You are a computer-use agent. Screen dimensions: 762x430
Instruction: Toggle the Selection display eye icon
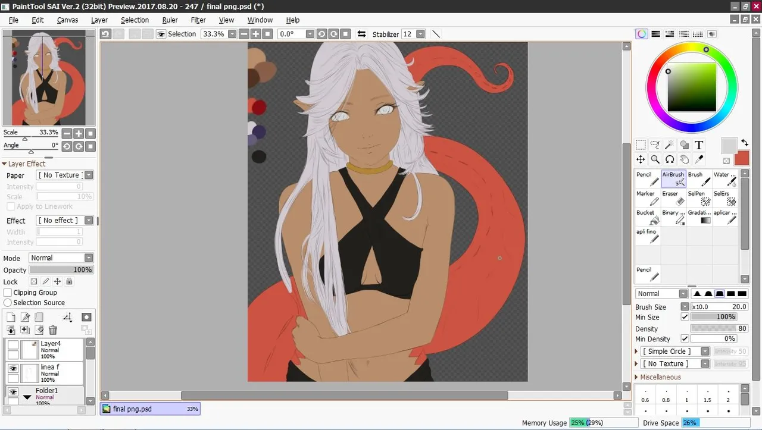(x=161, y=34)
